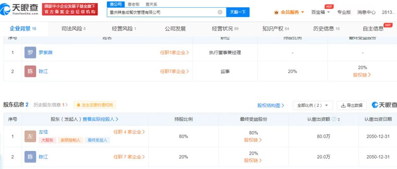The height and width of the screenshot is (169, 397).
Task: Open the 全部比例 filter dropdown
Action: (x=313, y=105)
